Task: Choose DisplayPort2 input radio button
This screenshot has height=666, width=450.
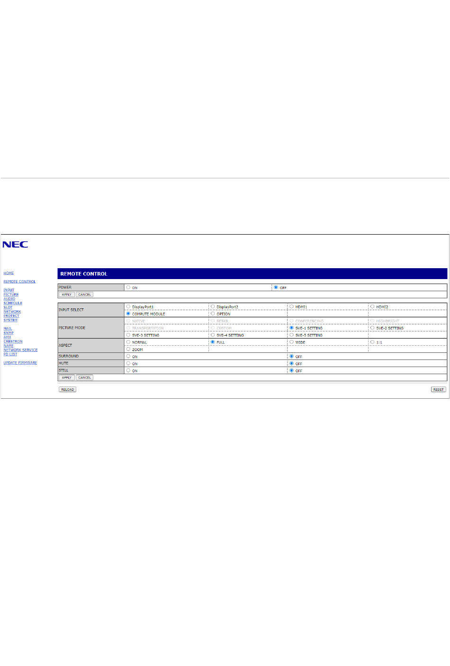Action: pos(213,307)
